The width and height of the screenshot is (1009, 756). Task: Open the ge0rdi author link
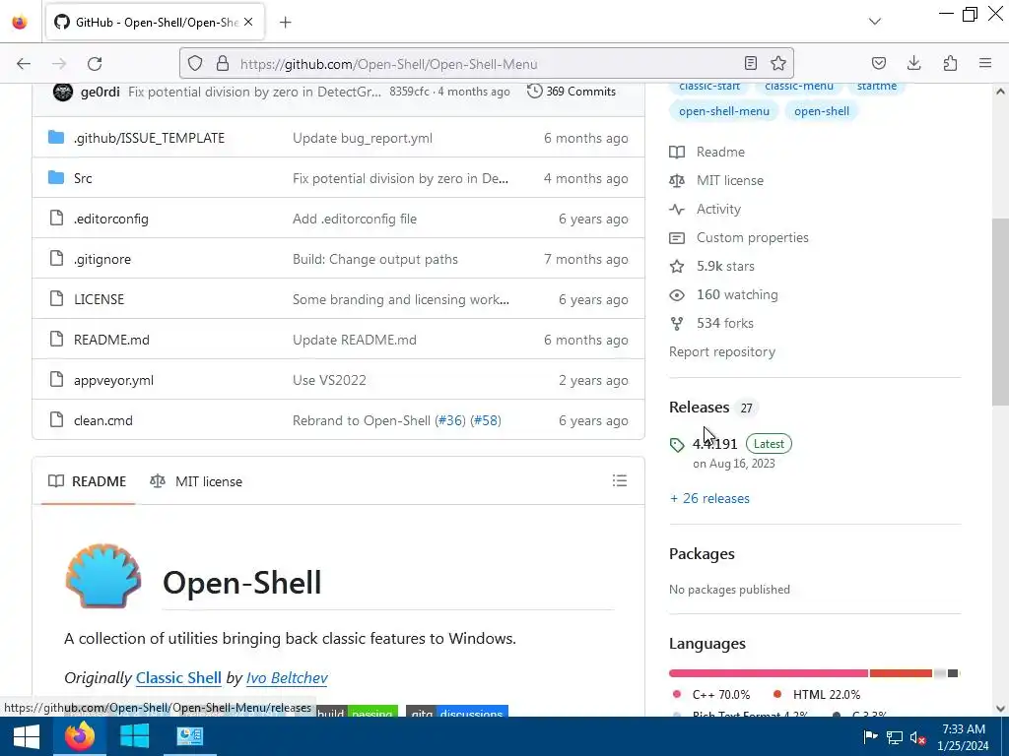click(x=101, y=92)
